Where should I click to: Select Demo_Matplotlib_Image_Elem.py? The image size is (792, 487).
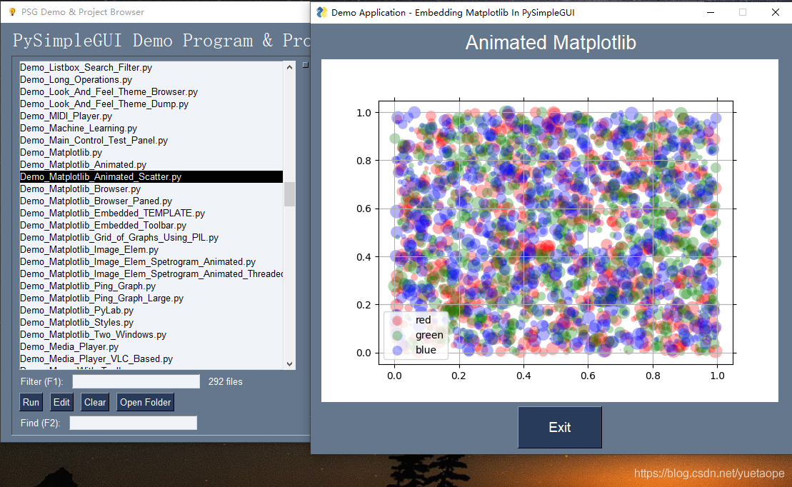151,249
